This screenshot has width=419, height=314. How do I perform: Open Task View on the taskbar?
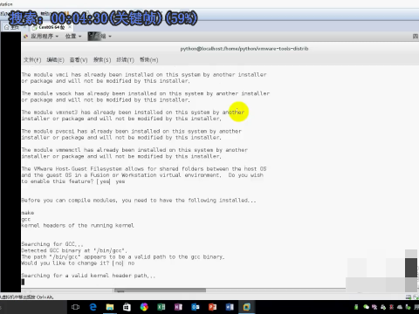pos(75,307)
